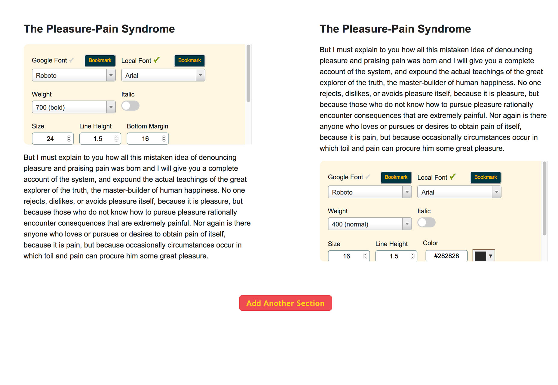This screenshot has height=385, width=558.
Task: Click the green Local Font checkmark in left panel
Action: click(157, 60)
